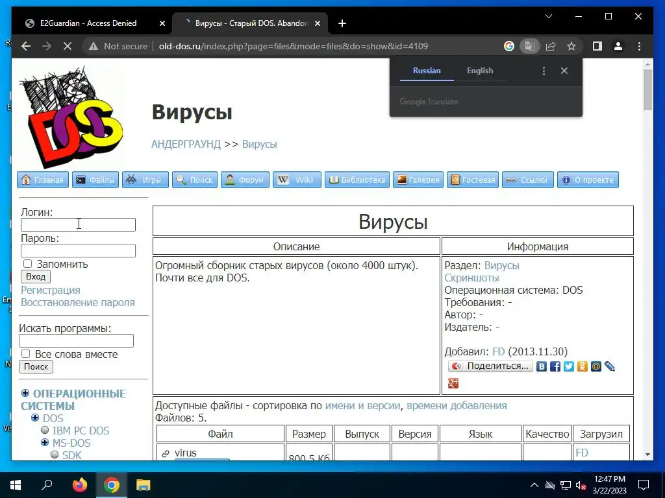Bookmark this page with the star icon

pyautogui.click(x=571, y=46)
